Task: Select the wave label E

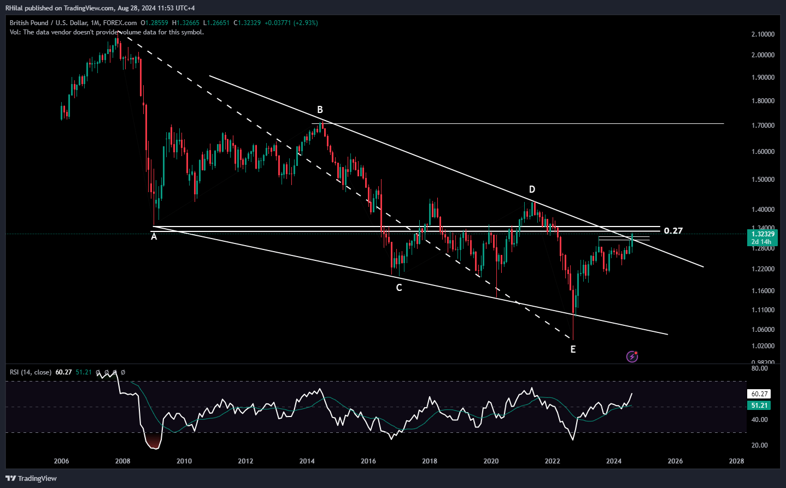Action: 573,349
